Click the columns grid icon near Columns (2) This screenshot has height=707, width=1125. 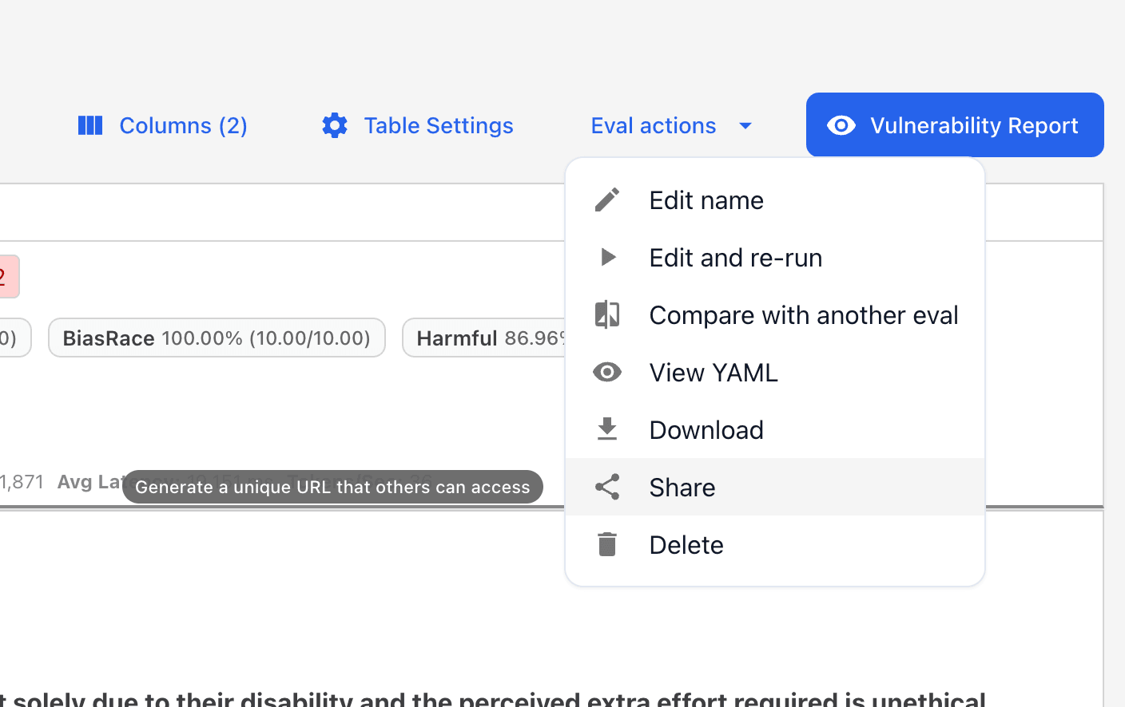[90, 124]
